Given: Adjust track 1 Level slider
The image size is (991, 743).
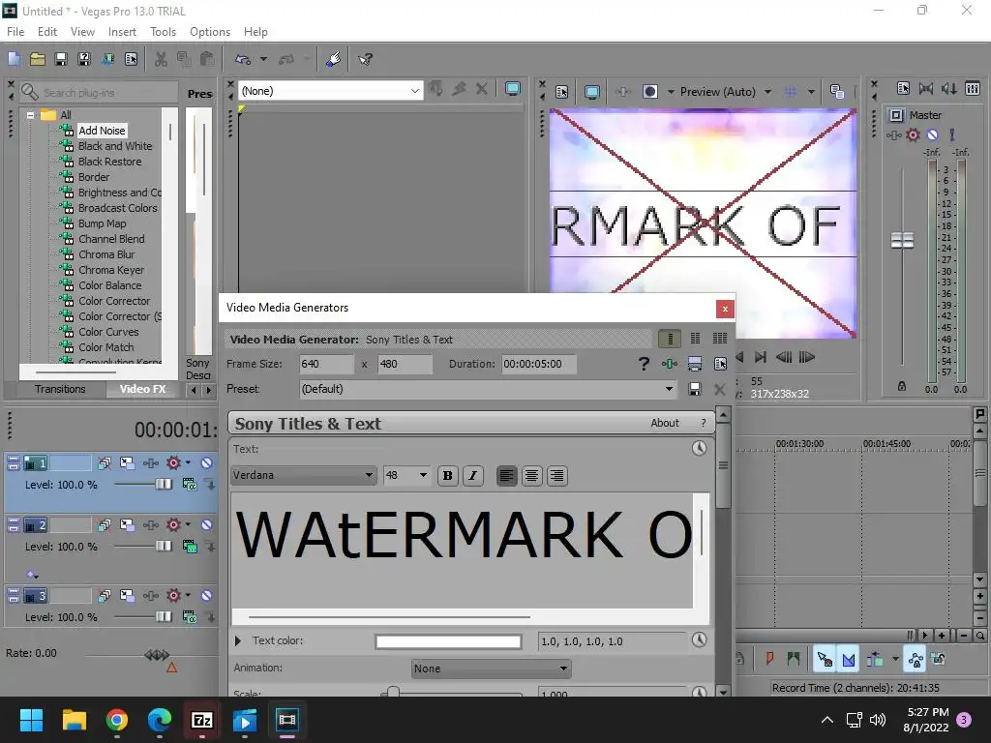Looking at the screenshot, I should point(163,485).
